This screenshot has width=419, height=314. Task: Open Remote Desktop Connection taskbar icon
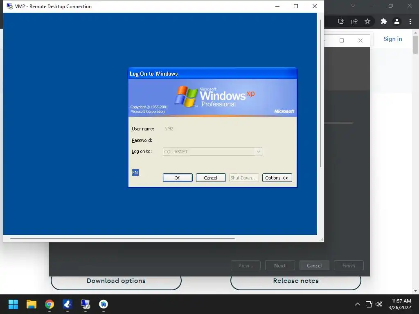pyautogui.click(x=86, y=304)
